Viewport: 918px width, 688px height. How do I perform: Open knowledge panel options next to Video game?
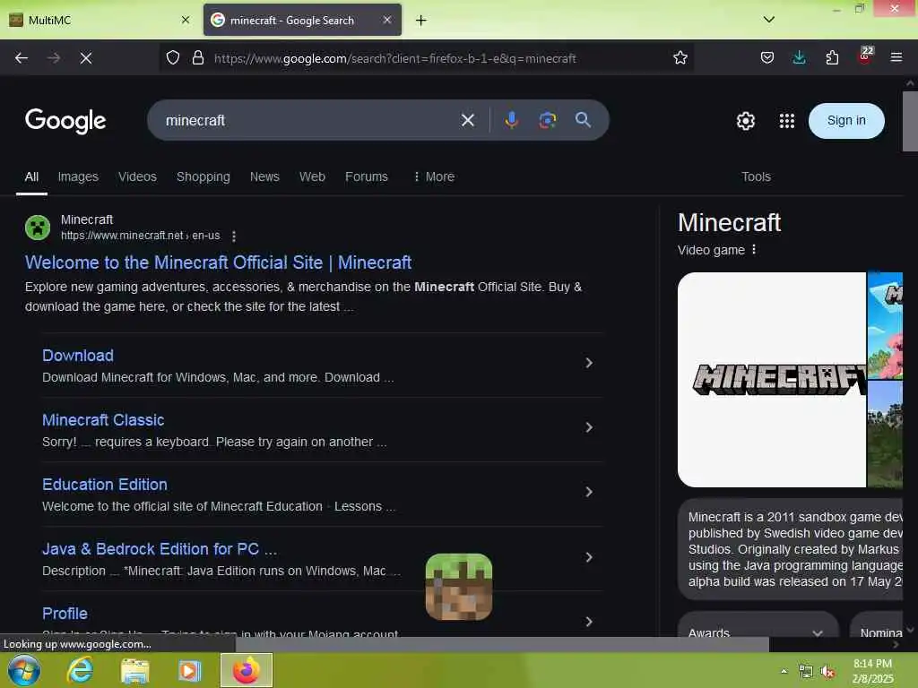click(x=754, y=250)
